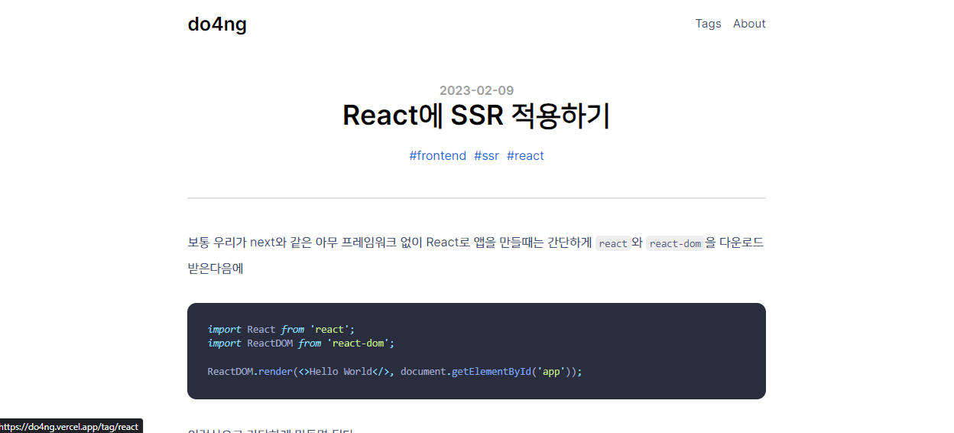Click getElementById in the code block

click(x=491, y=372)
